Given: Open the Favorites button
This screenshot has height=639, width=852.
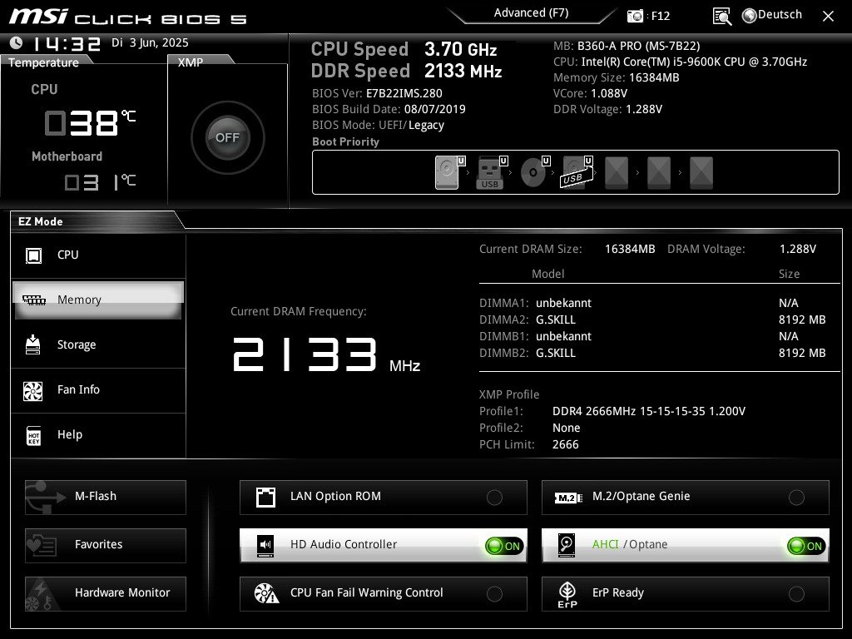Looking at the screenshot, I should [x=106, y=546].
